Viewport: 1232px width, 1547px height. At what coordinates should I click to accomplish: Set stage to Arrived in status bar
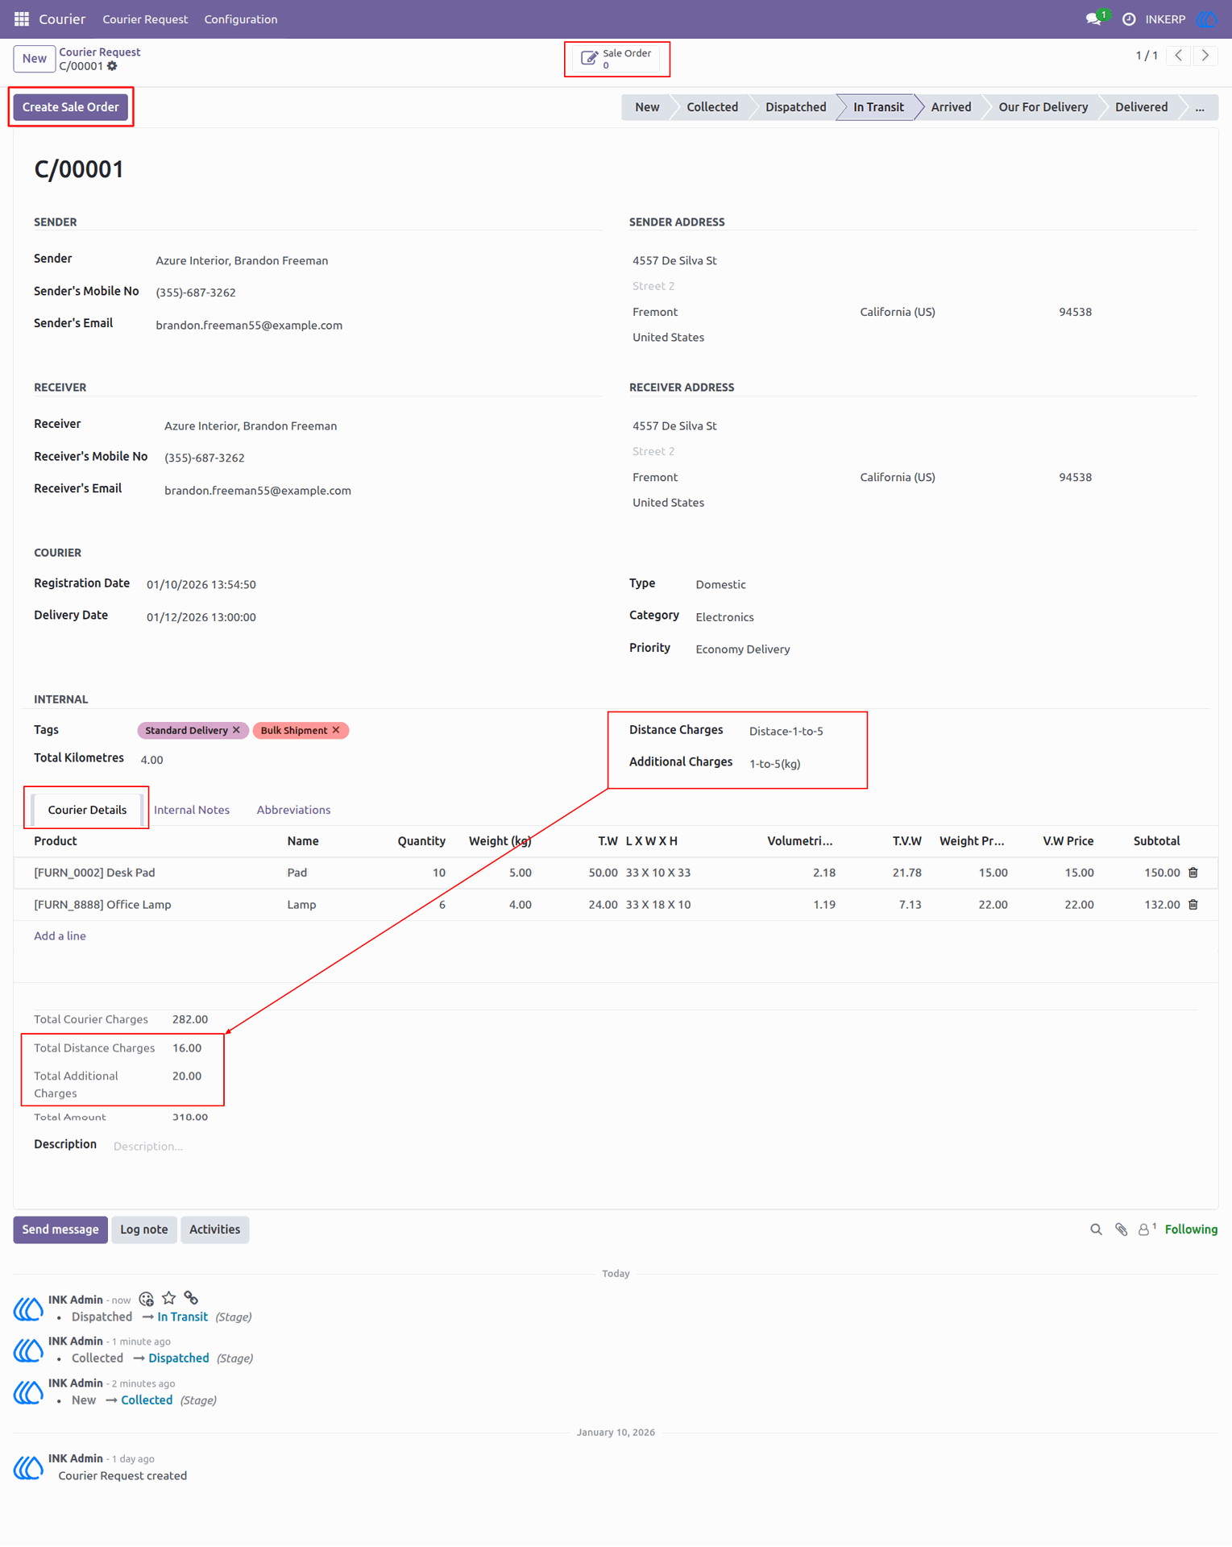[951, 107]
